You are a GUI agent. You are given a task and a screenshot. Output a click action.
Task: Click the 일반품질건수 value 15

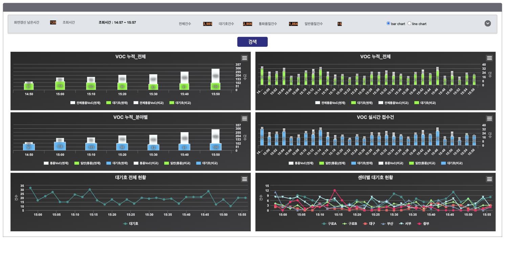[339, 24]
